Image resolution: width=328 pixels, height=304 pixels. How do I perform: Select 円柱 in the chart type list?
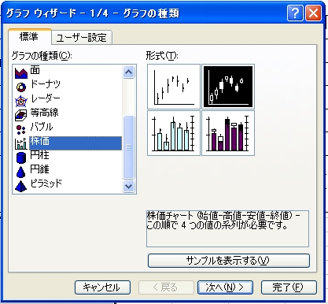point(39,155)
